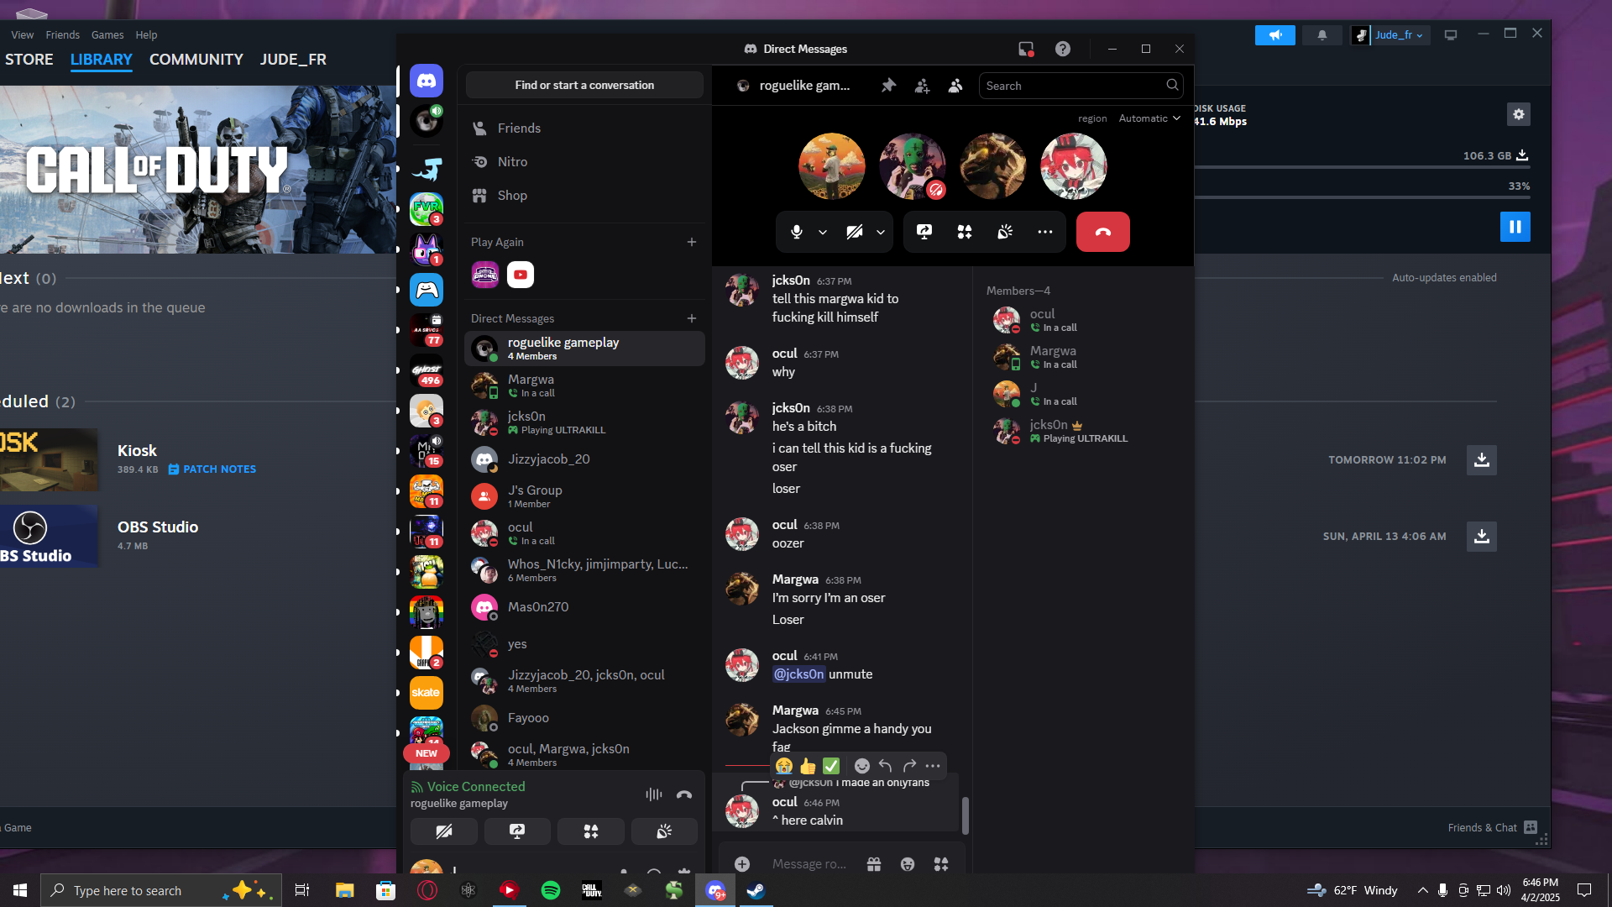Screen dimensions: 1612x907
Task: Open Kiosk PATCH NOTES link
Action: [x=219, y=469]
